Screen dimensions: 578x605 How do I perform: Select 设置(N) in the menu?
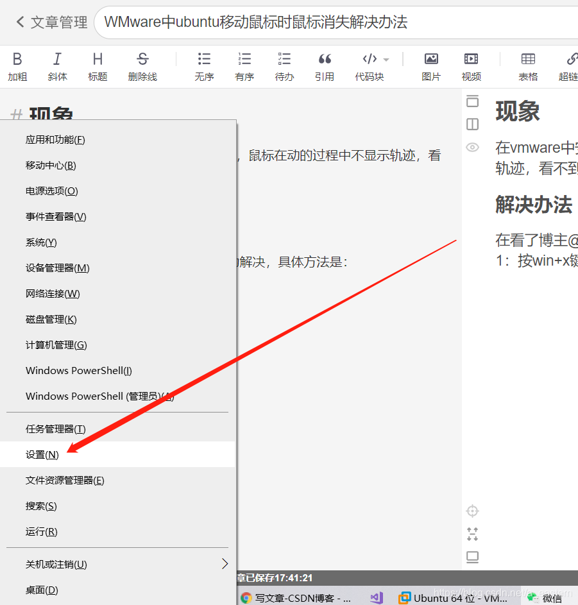coord(117,454)
